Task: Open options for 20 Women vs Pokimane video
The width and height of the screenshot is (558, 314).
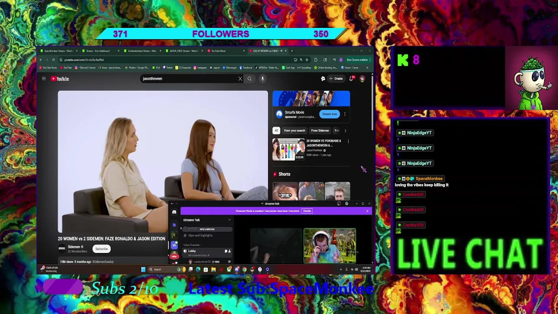Action: (x=348, y=141)
